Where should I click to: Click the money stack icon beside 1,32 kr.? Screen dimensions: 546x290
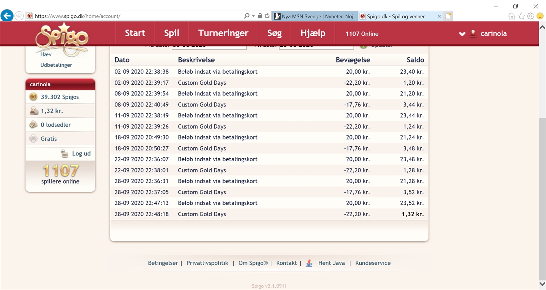pos(34,111)
